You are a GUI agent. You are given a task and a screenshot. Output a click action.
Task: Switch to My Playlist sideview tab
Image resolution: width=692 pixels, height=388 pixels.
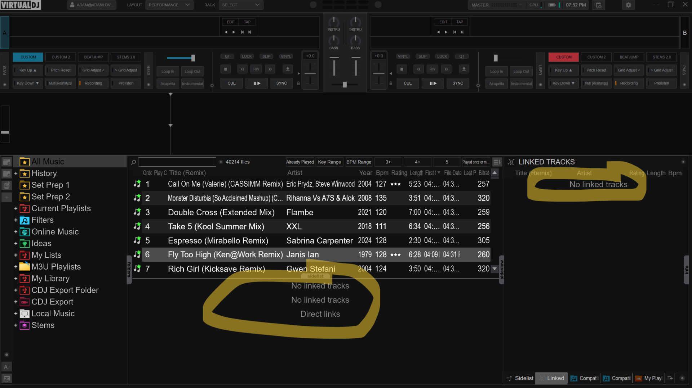pyautogui.click(x=649, y=378)
